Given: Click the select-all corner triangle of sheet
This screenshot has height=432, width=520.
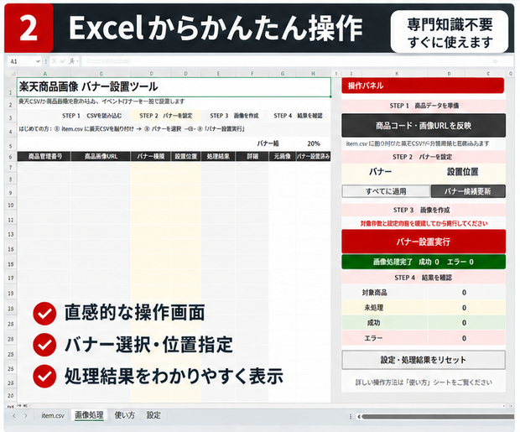Looking at the screenshot, I should [13, 73].
